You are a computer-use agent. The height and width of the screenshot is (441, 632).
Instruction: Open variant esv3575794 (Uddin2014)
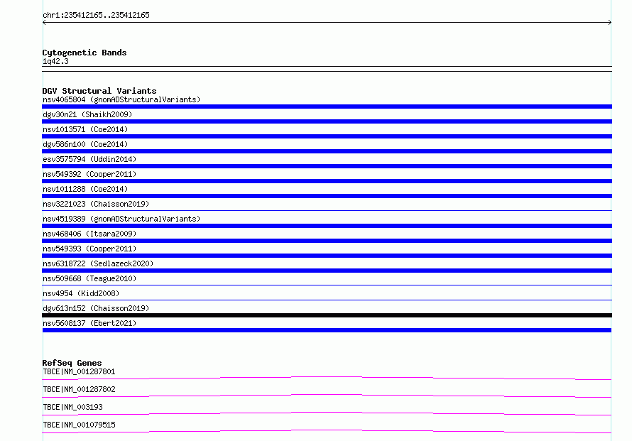[89, 159]
